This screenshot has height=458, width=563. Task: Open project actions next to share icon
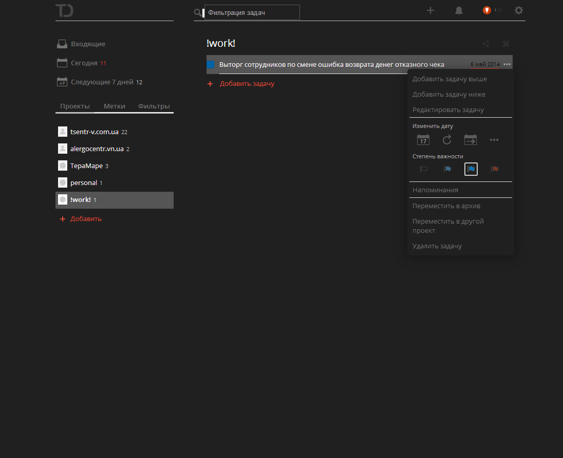click(x=505, y=44)
